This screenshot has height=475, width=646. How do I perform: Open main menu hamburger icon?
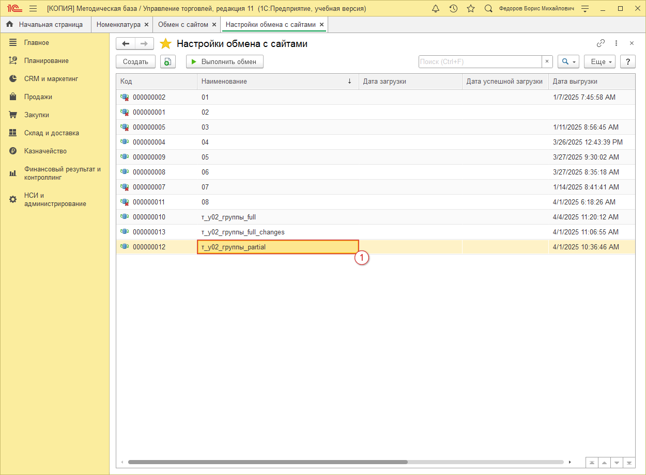coord(33,9)
